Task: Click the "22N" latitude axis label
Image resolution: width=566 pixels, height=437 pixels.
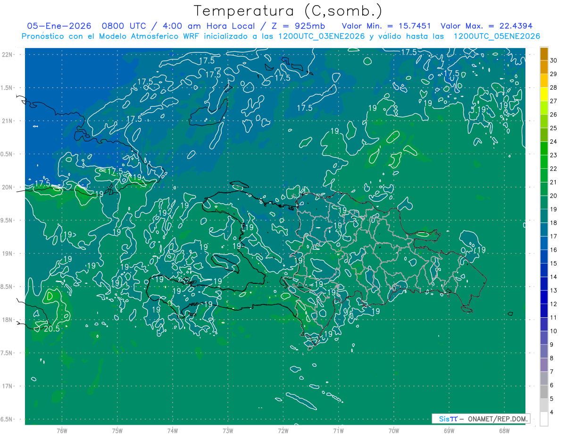Action: tap(7, 55)
